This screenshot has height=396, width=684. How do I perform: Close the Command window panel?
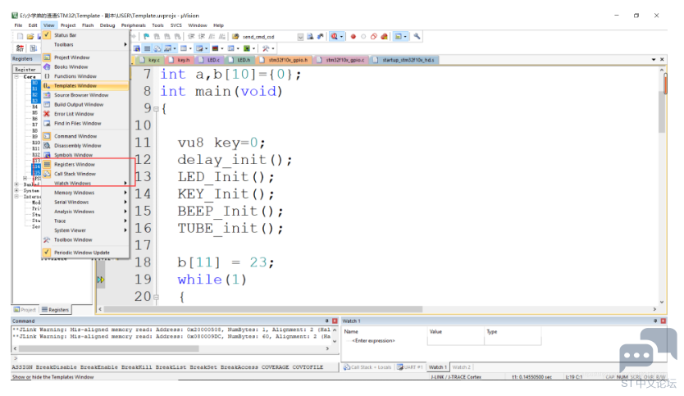[335, 321]
